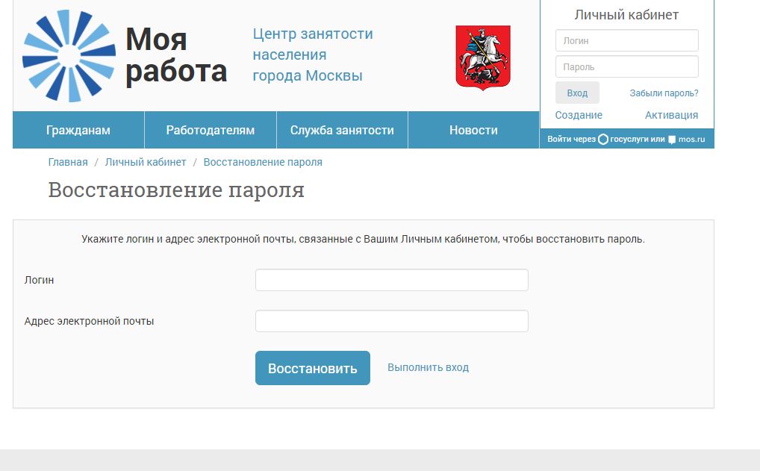This screenshot has width=760, height=471.
Task: Click the Восстановление пароля breadcrumb
Action: [x=263, y=162]
